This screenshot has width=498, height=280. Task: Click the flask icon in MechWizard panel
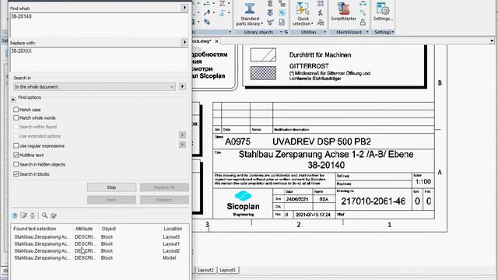pos(363,23)
